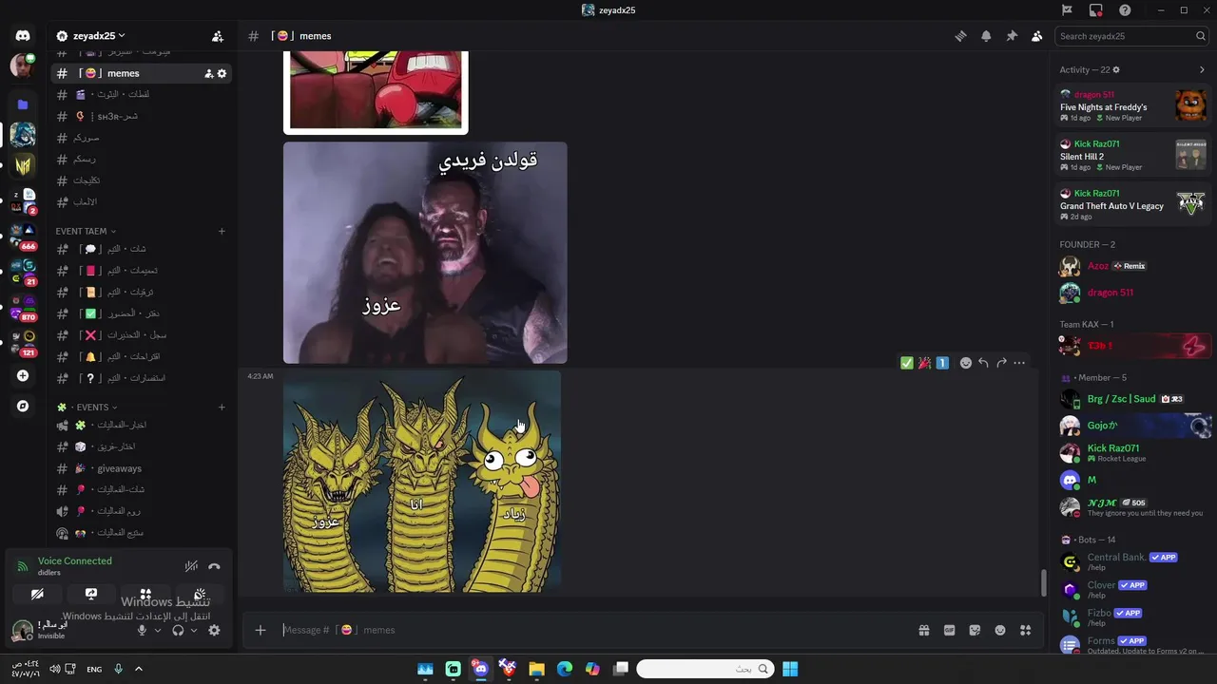Open Discover servers compass icon
This screenshot has height=684, width=1217.
click(23, 407)
